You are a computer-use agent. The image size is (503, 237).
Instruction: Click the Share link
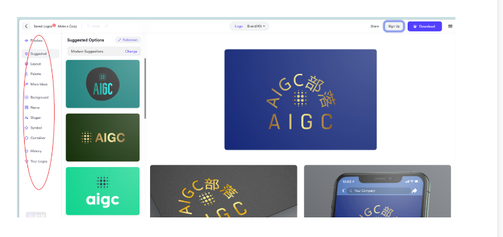374,26
